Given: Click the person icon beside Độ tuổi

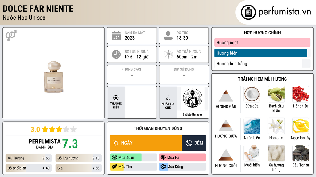Looking at the screenshot, I should (168, 36).
